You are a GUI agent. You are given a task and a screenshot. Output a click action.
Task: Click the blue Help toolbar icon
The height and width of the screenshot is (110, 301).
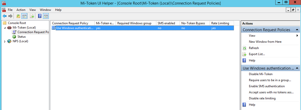click(40, 16)
